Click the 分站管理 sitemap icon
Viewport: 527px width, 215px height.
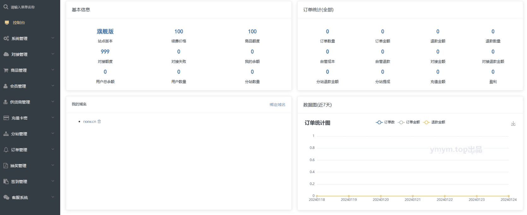point(6,134)
